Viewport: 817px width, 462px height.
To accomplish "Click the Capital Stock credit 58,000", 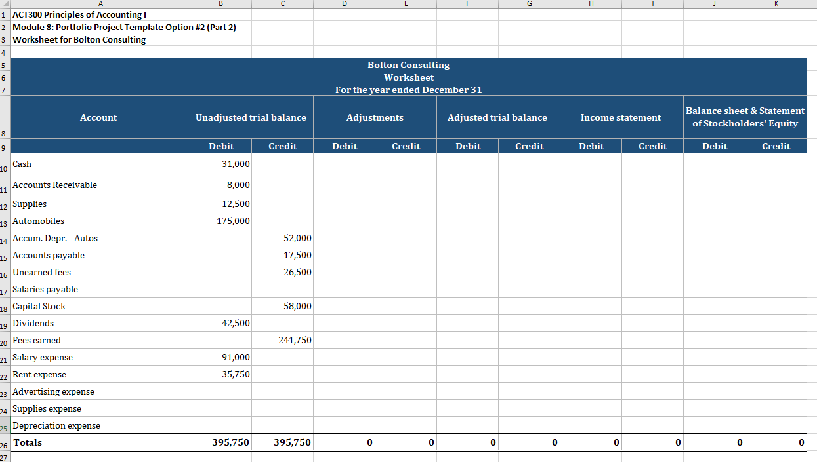I will click(283, 306).
